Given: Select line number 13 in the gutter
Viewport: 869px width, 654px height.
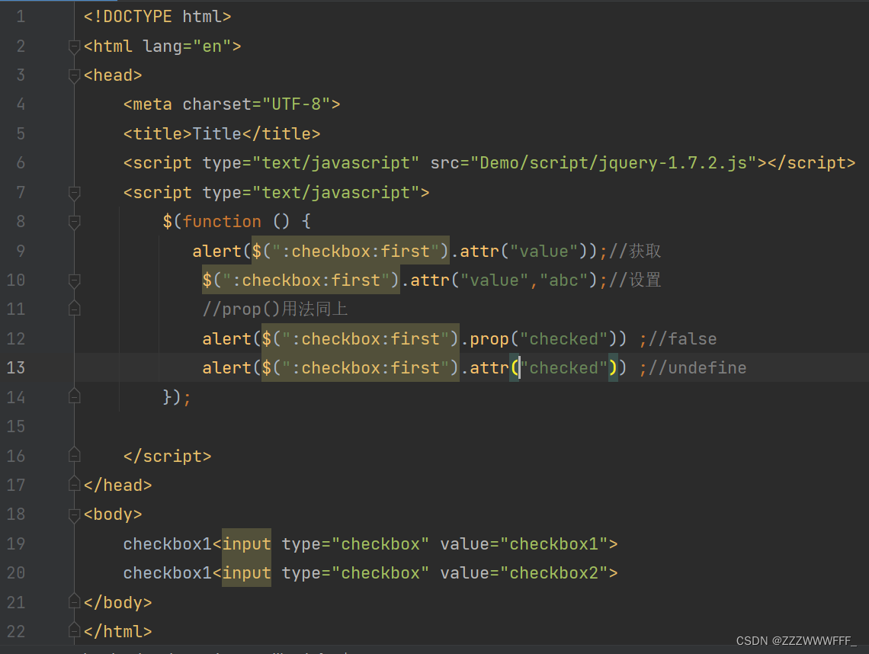Looking at the screenshot, I should tap(15, 367).
